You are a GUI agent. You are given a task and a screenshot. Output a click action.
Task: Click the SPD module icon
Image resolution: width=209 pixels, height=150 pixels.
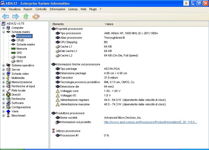pos(13,53)
